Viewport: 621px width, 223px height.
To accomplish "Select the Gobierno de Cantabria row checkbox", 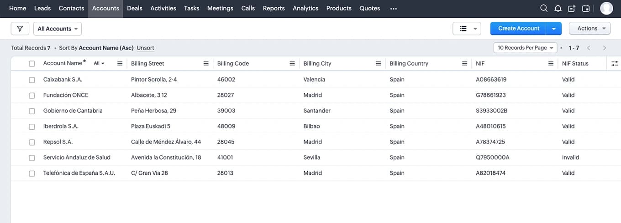I will click(x=32, y=111).
